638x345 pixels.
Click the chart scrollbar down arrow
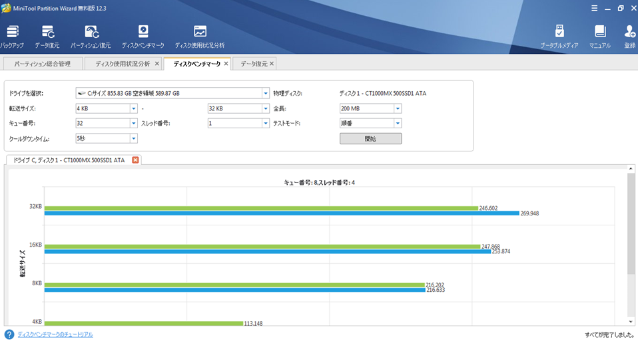(x=631, y=322)
